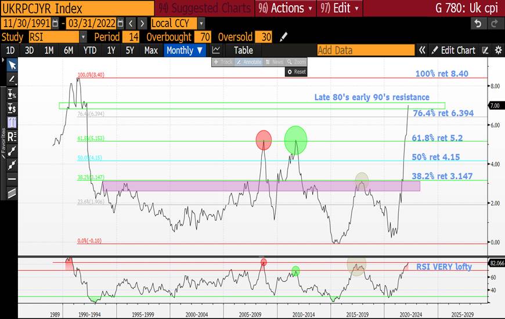505x319 pixels.
Task: Toggle the Annotate mode
Action: point(248,62)
